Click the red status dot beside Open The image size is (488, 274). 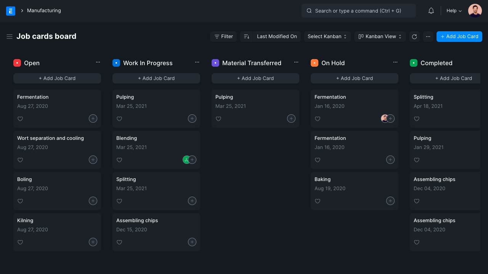click(17, 63)
